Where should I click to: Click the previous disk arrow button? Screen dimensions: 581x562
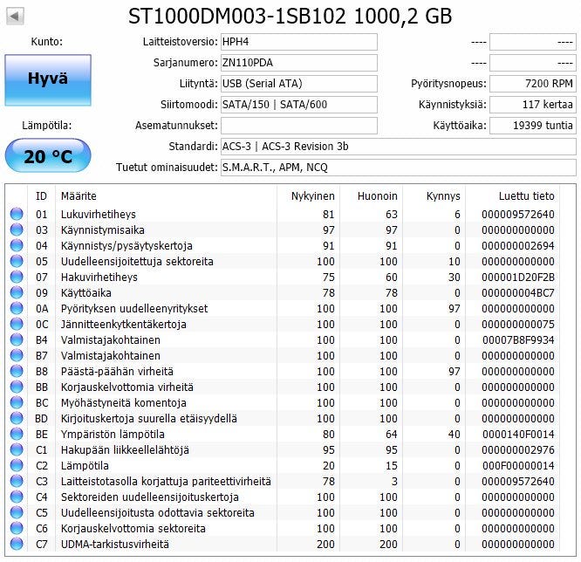point(15,17)
